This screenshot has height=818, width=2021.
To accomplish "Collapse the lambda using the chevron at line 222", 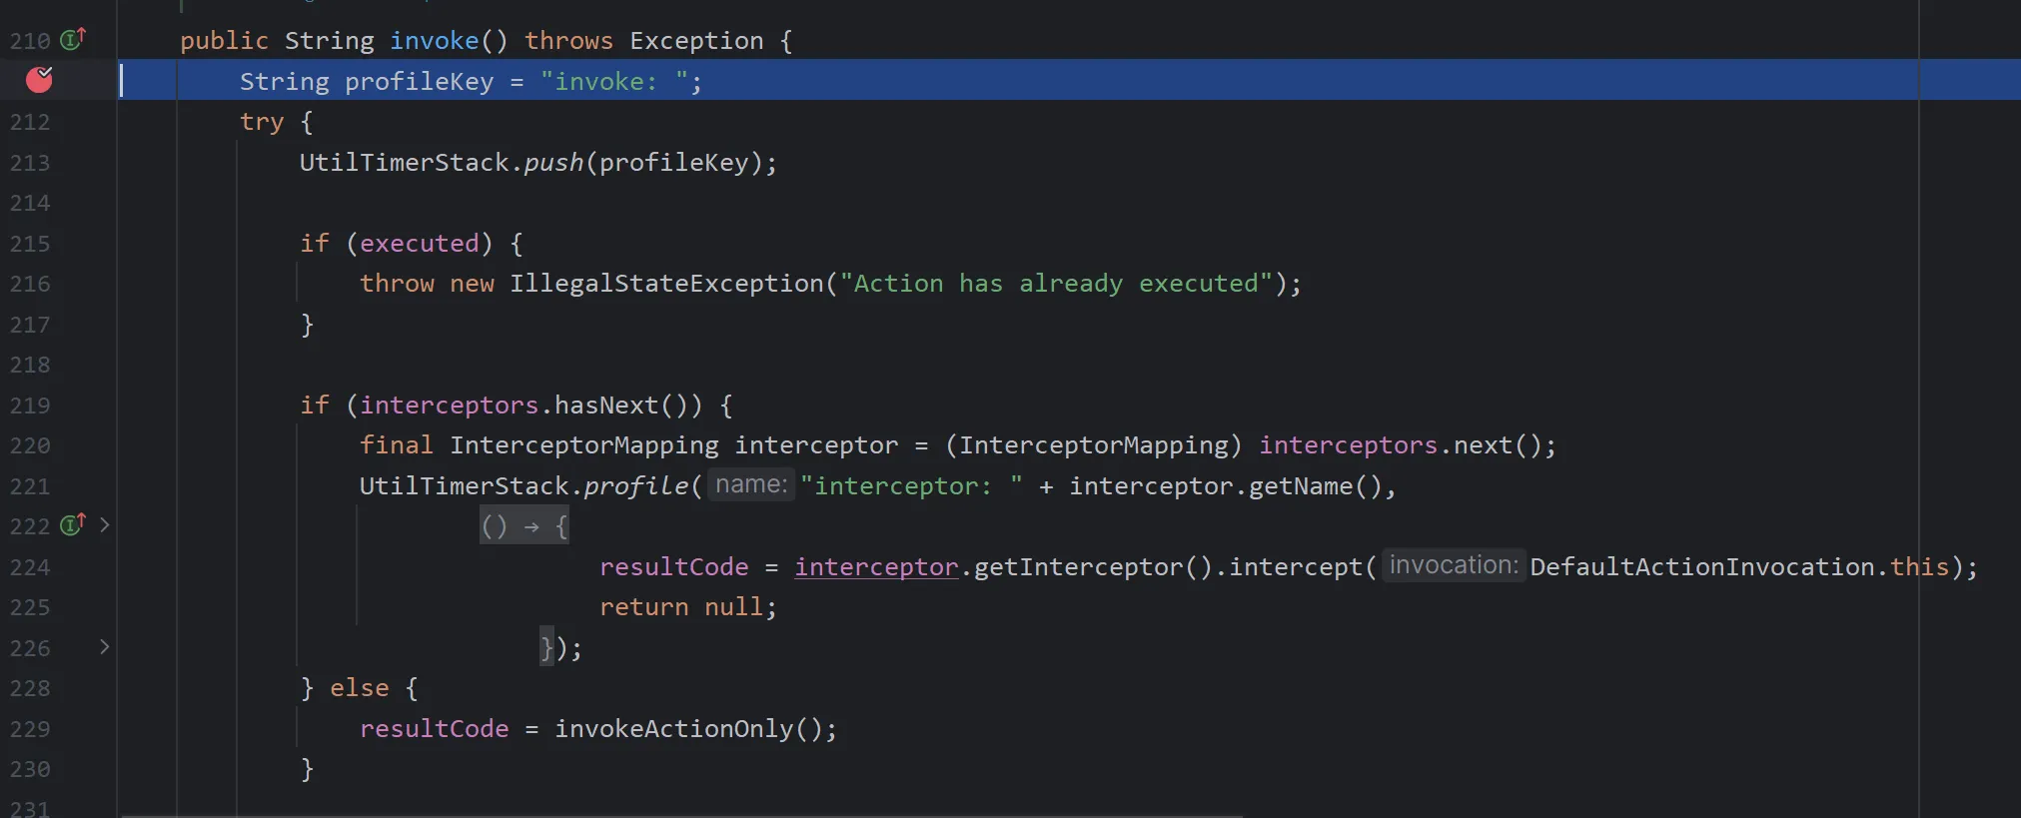I will click(104, 524).
